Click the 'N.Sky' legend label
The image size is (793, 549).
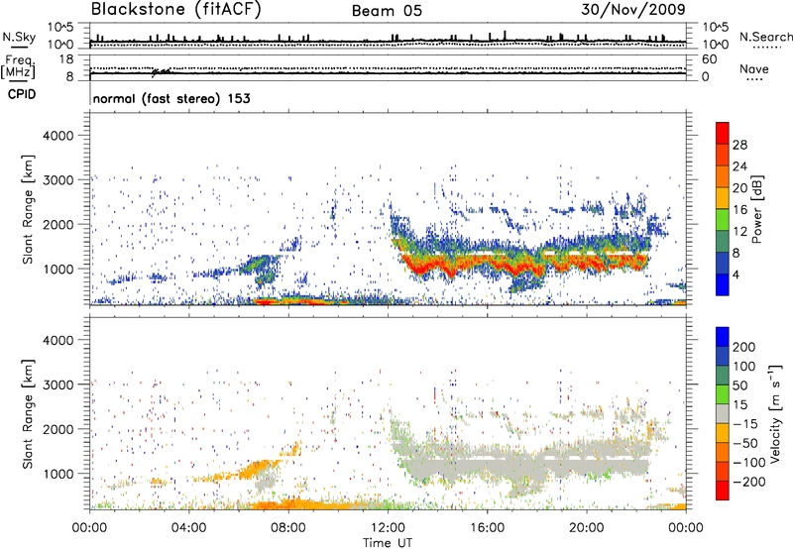[x=19, y=37]
